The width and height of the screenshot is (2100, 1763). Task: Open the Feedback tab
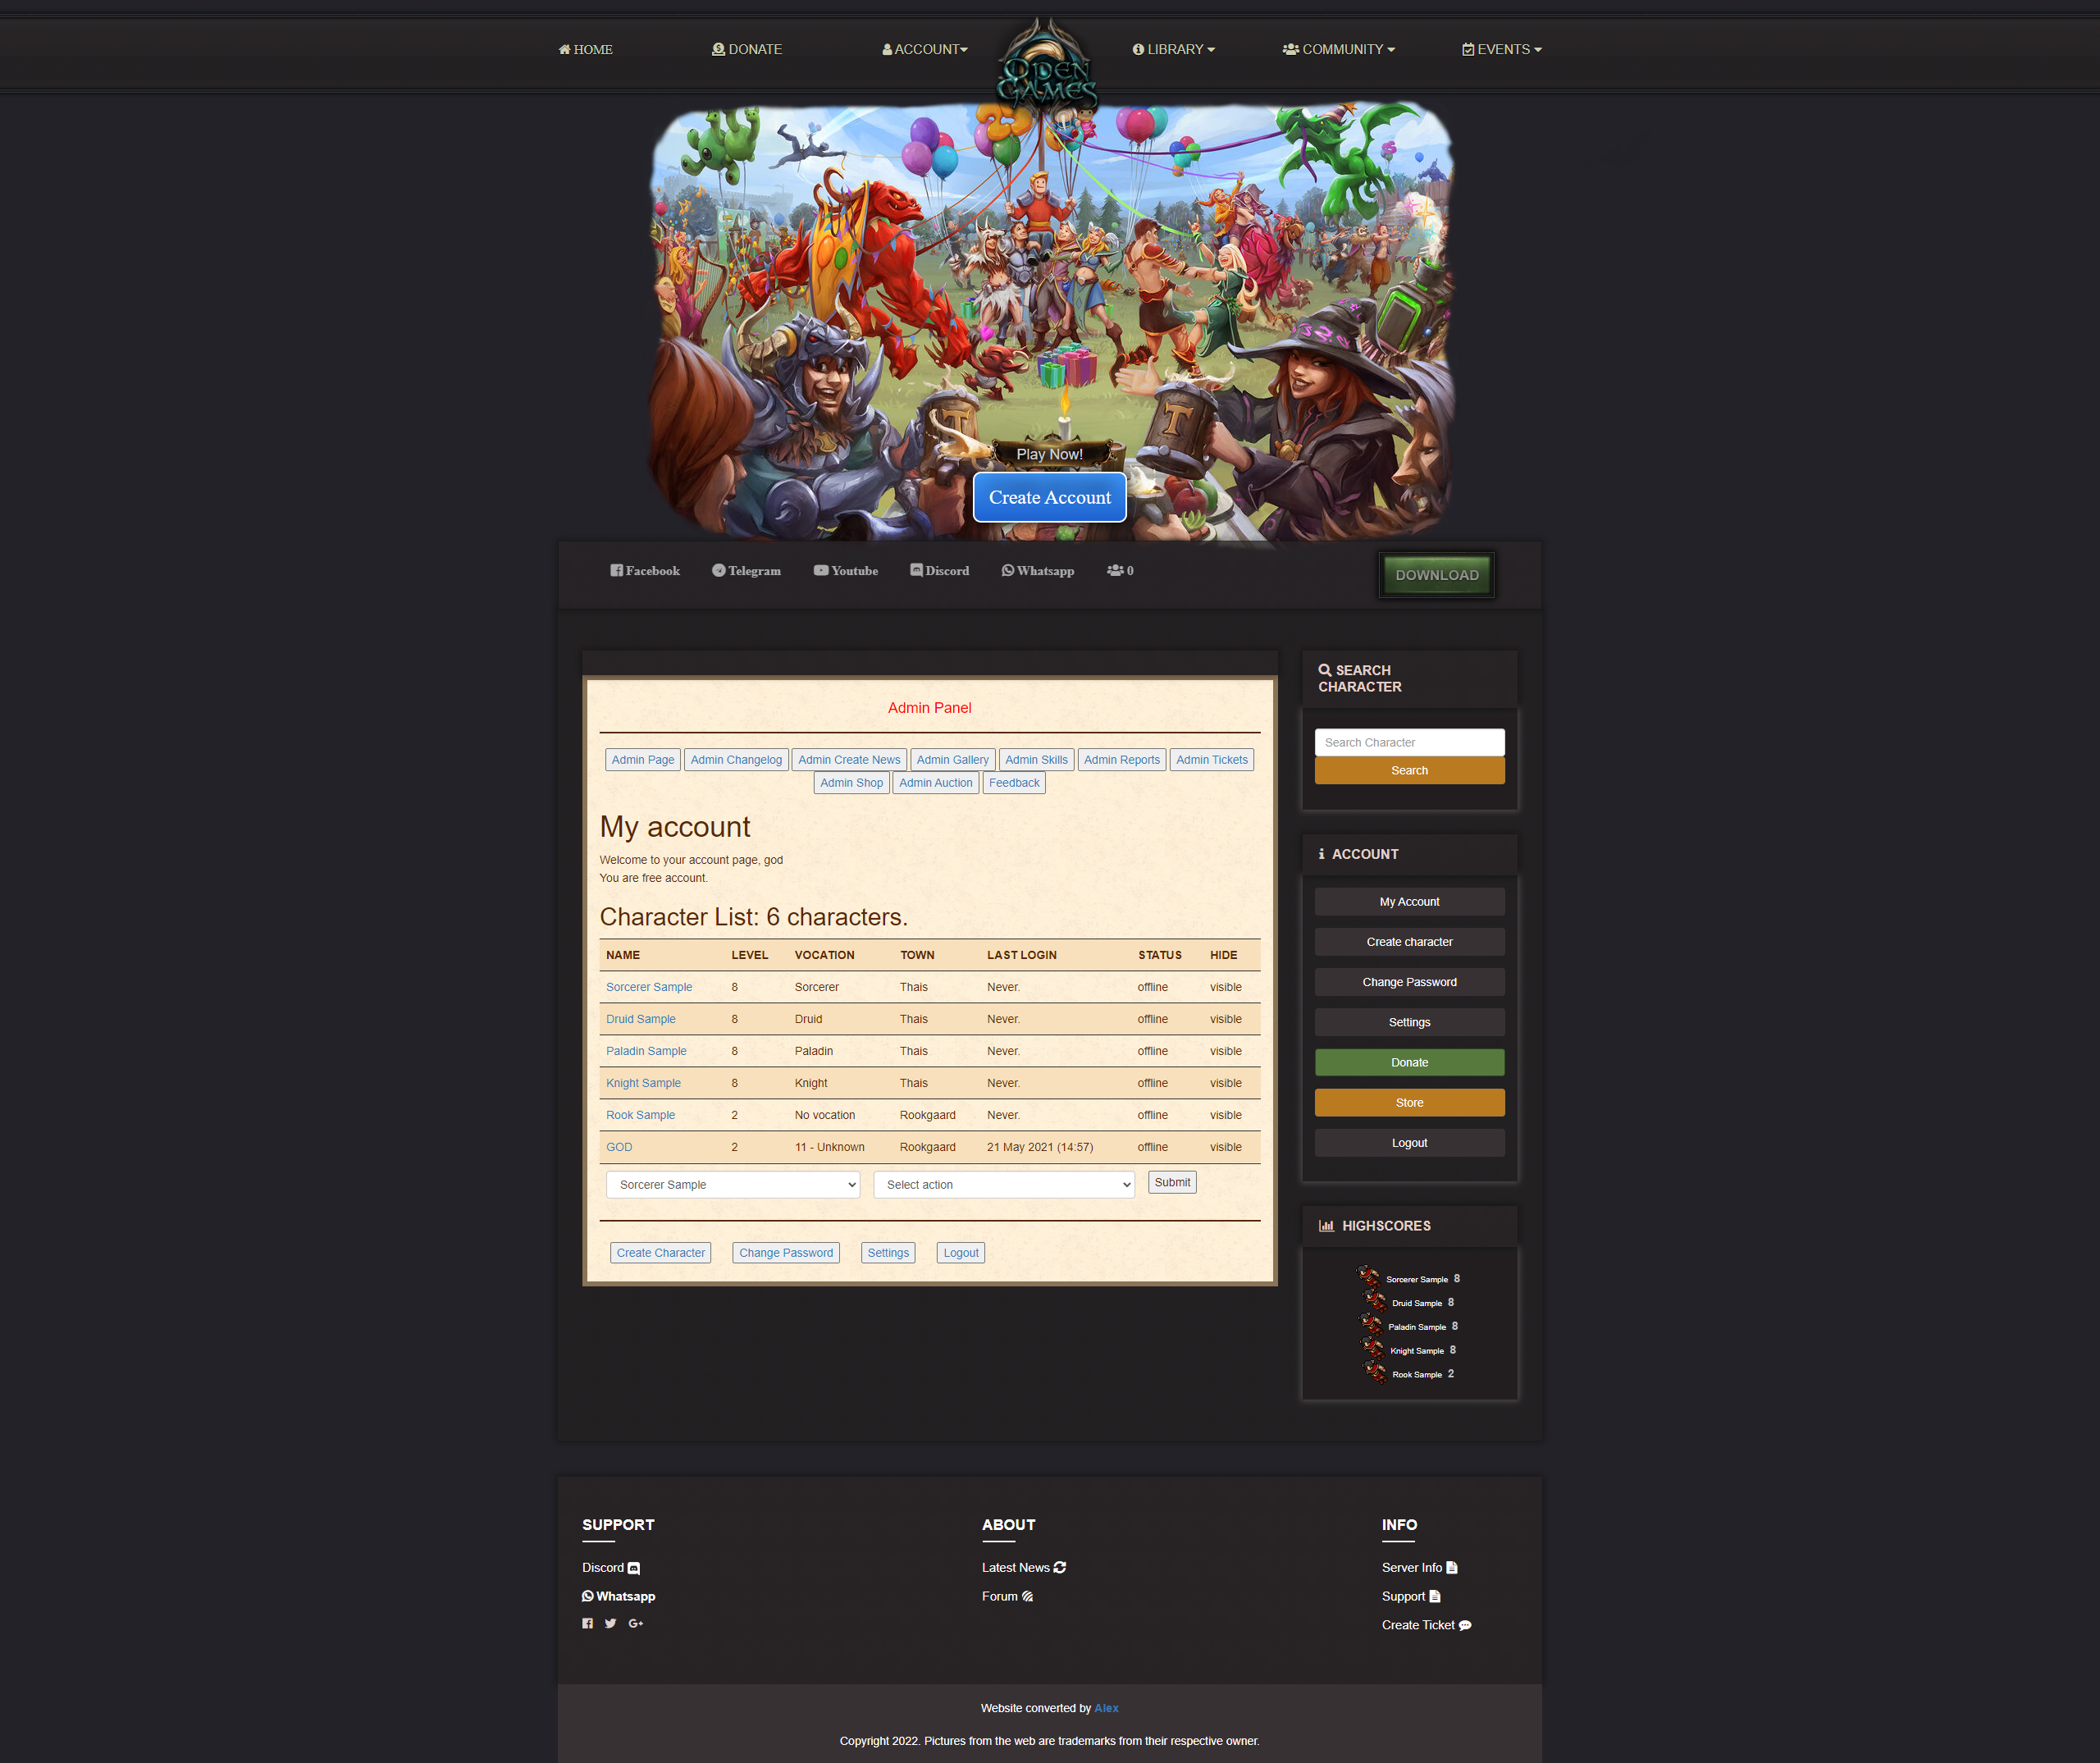coord(1014,783)
